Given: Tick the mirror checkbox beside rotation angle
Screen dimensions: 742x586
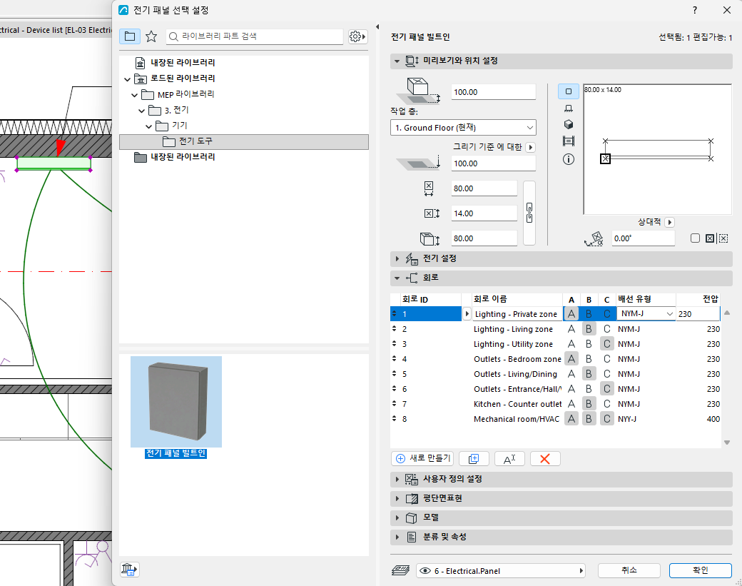Looking at the screenshot, I should click(695, 238).
